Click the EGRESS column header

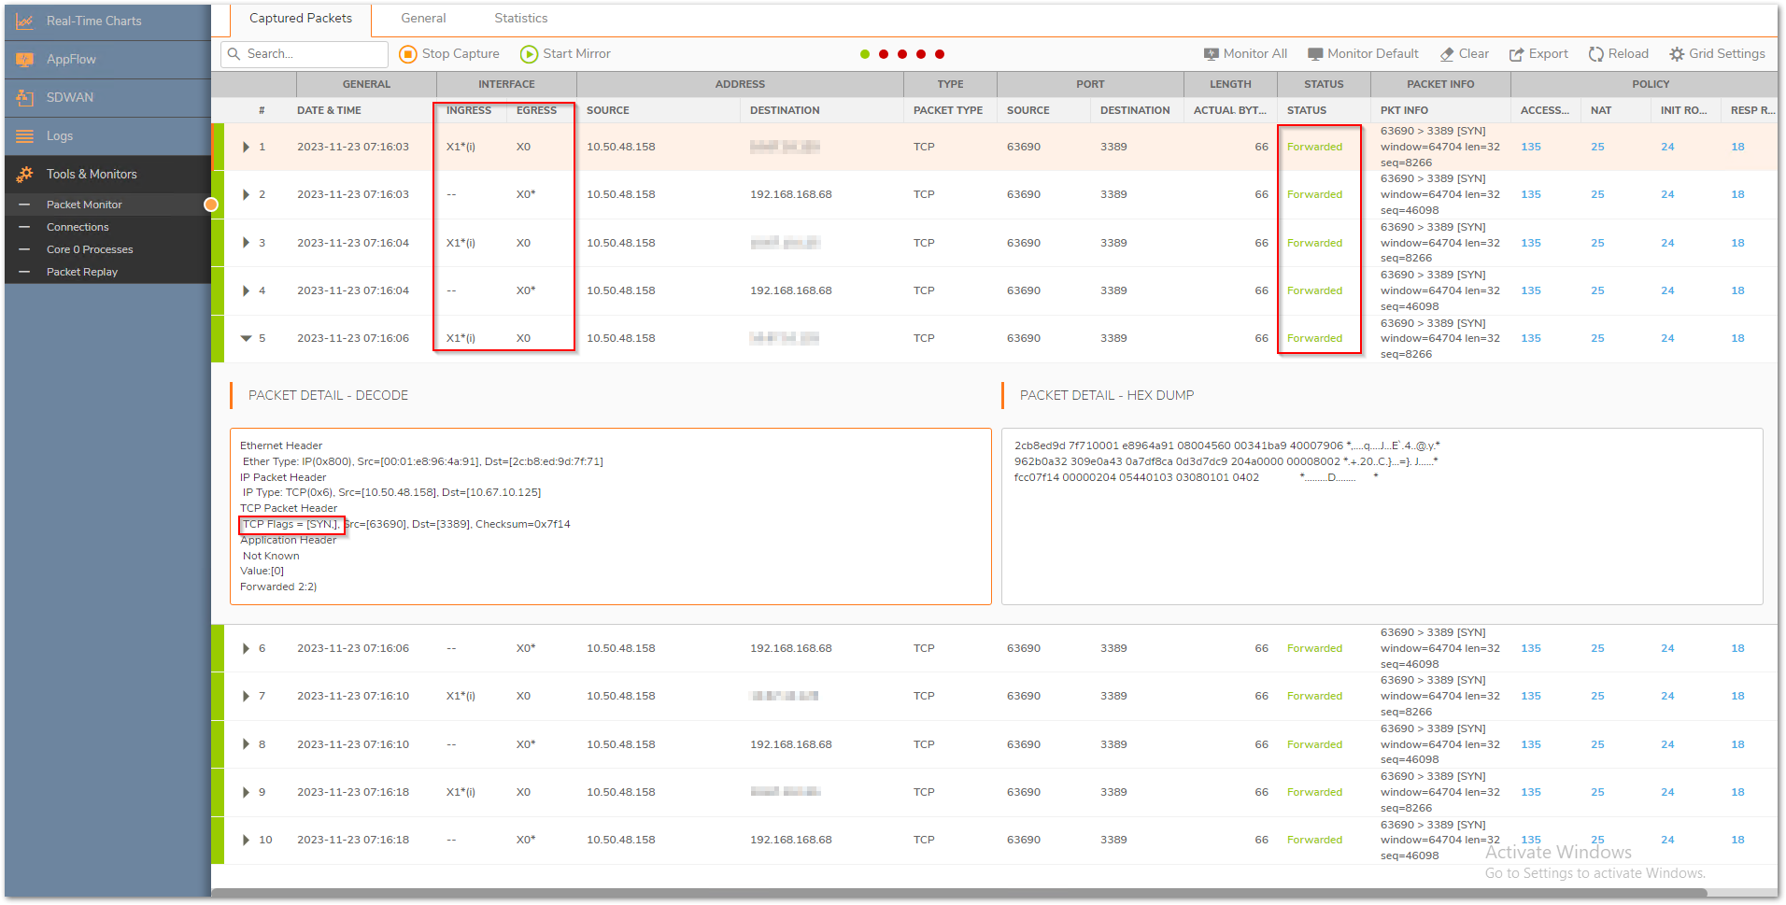536,110
